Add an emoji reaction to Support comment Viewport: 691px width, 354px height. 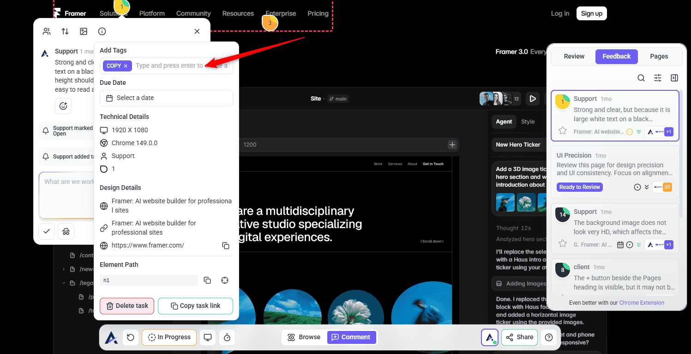pos(63,106)
